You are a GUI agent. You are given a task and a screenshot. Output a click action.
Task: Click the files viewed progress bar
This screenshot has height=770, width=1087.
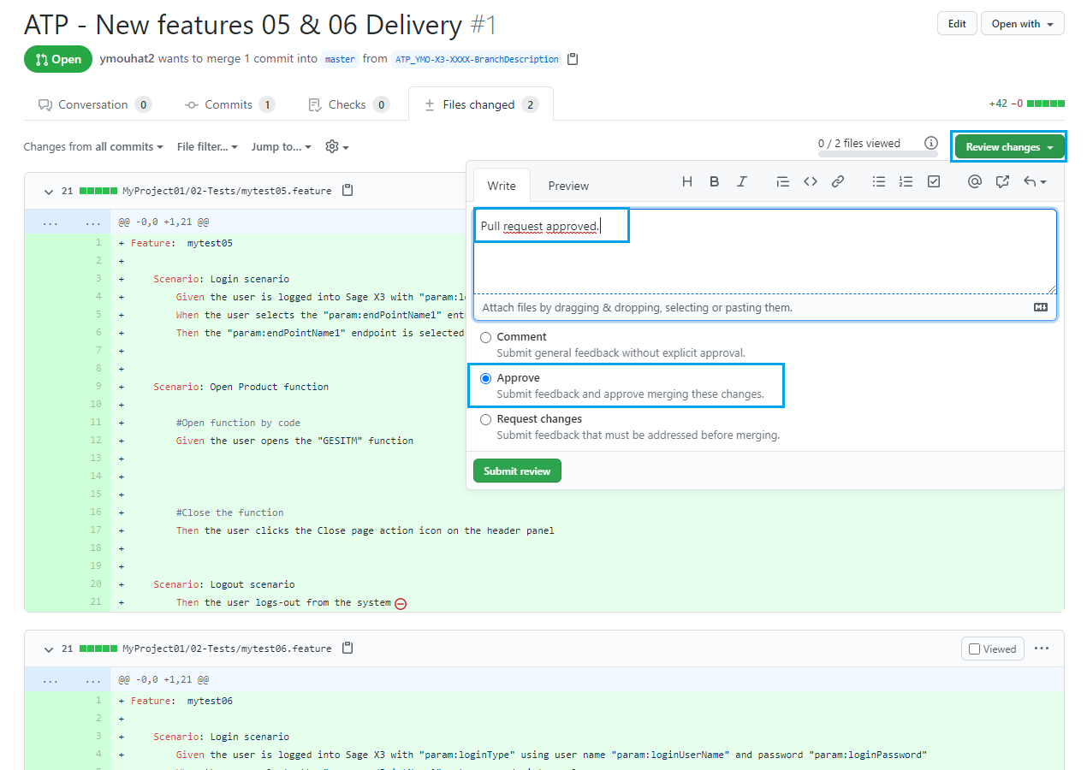(x=877, y=154)
